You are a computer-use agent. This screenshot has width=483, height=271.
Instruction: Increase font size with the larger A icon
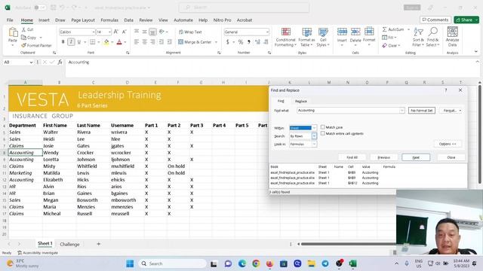116,32
